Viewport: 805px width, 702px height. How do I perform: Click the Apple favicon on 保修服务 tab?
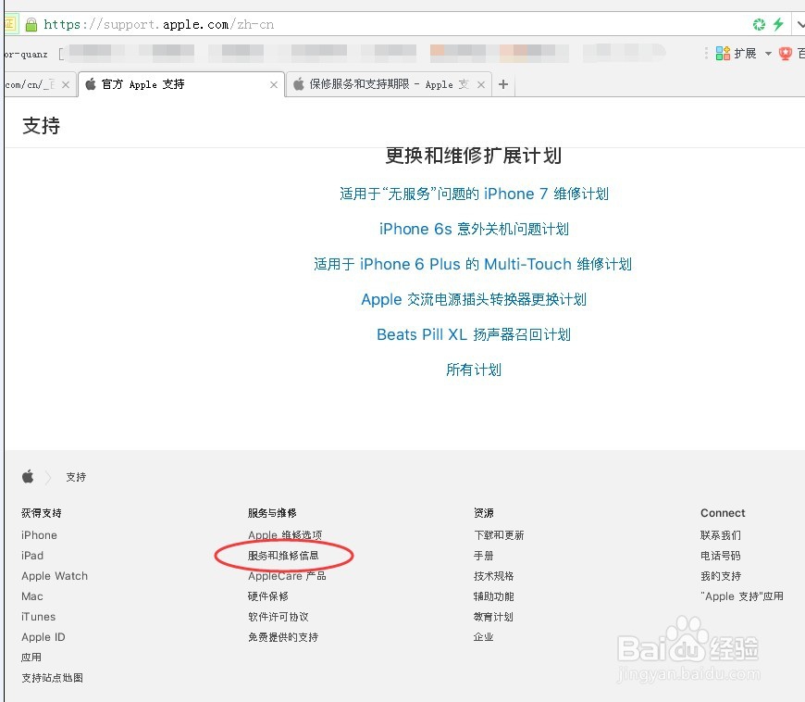click(x=298, y=84)
